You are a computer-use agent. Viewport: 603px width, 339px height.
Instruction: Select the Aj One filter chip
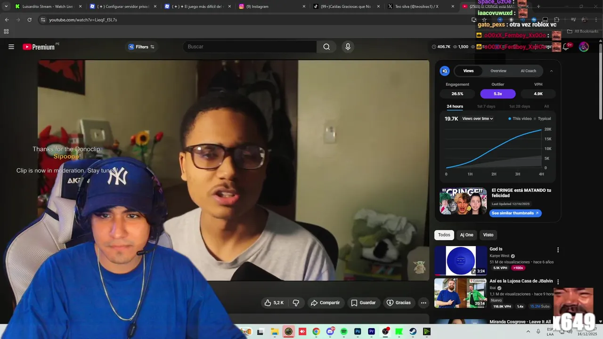point(466,235)
